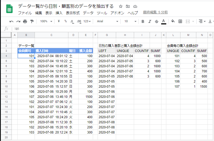Open the ファイル menu
The image size is (214, 141).
tap(25, 13)
